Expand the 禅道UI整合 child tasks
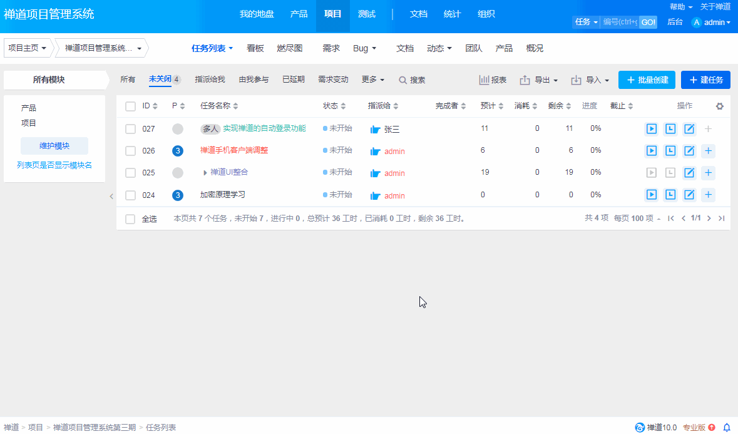Image resolution: width=738 pixels, height=434 pixels. [x=205, y=173]
